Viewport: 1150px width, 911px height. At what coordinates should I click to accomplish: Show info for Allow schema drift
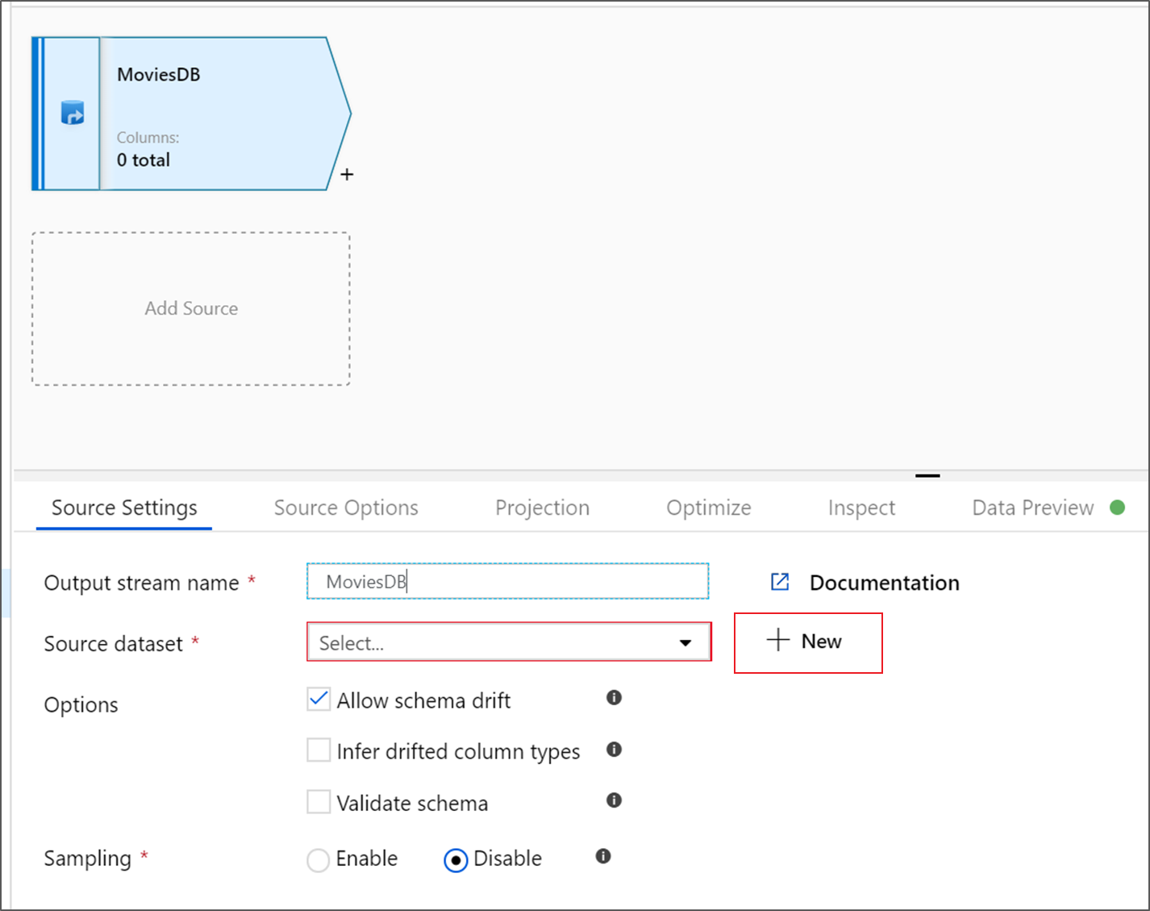click(x=614, y=698)
